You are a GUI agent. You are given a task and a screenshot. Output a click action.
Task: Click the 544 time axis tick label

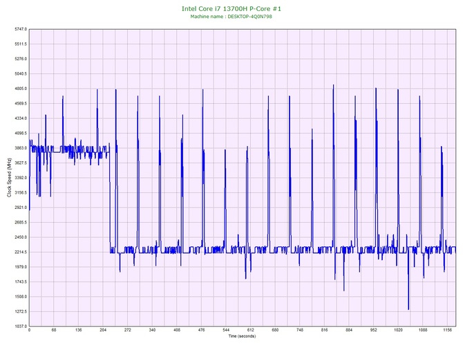[x=226, y=330]
